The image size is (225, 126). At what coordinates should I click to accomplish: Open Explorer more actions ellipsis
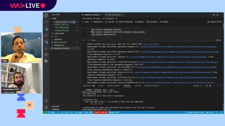(x=77, y=15)
